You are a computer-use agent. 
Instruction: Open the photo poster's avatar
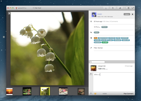94,15
